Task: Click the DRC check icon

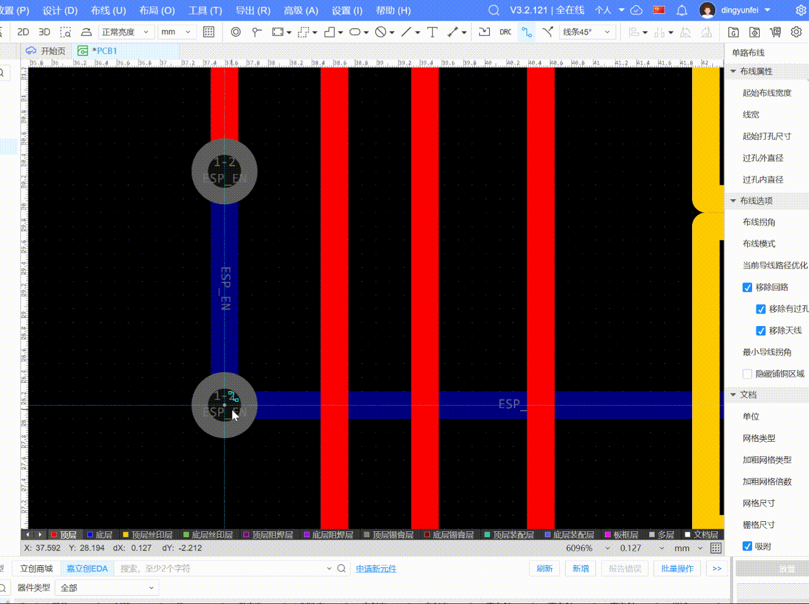Action: pos(506,32)
